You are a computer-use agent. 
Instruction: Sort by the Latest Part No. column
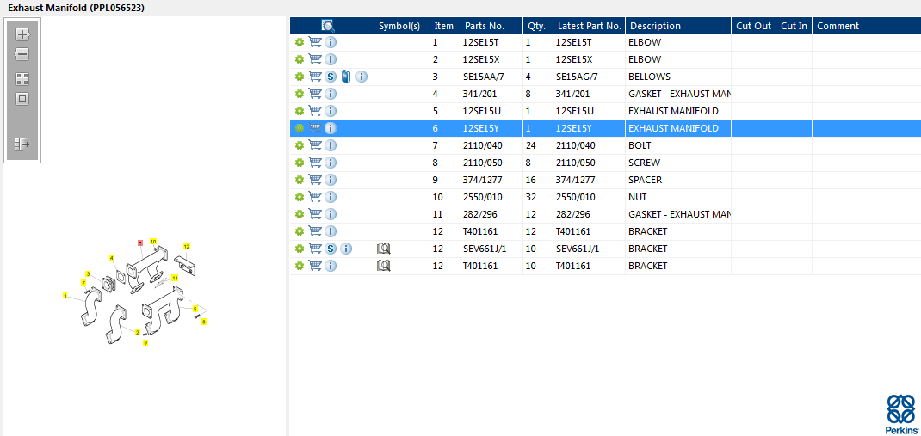(589, 26)
